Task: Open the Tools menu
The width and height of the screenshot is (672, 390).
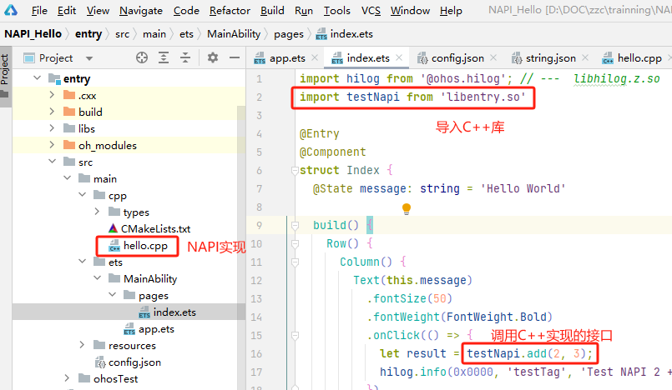Action: (x=337, y=10)
